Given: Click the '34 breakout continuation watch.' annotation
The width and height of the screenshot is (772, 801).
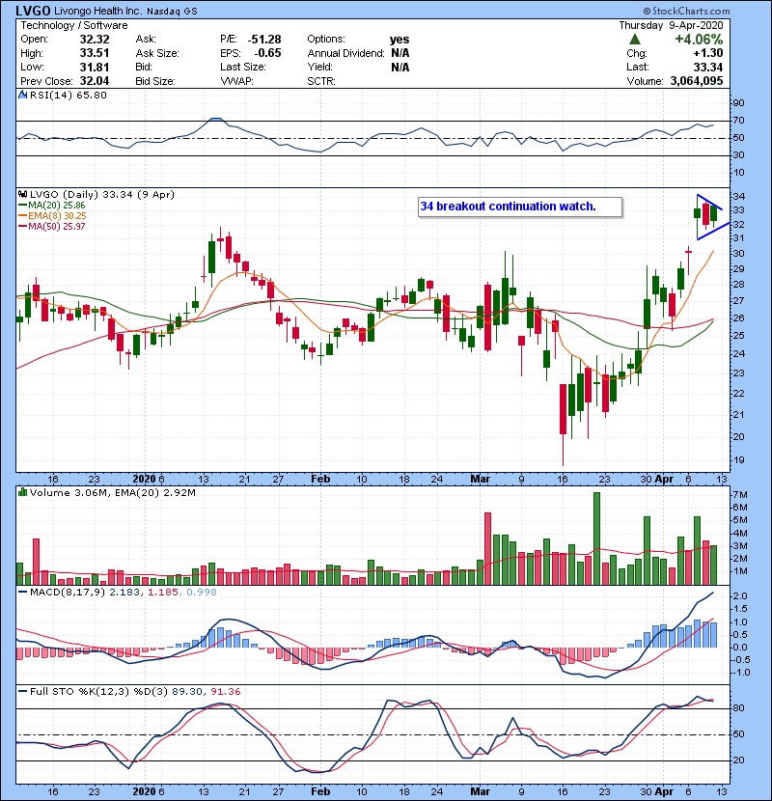Looking at the screenshot, I should (x=508, y=207).
